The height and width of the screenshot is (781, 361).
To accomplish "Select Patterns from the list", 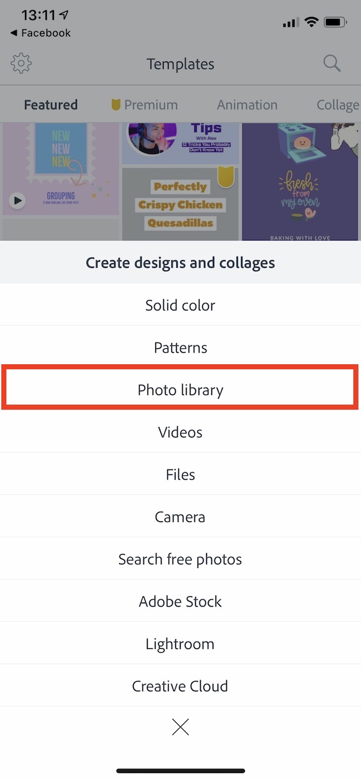I will (x=180, y=348).
